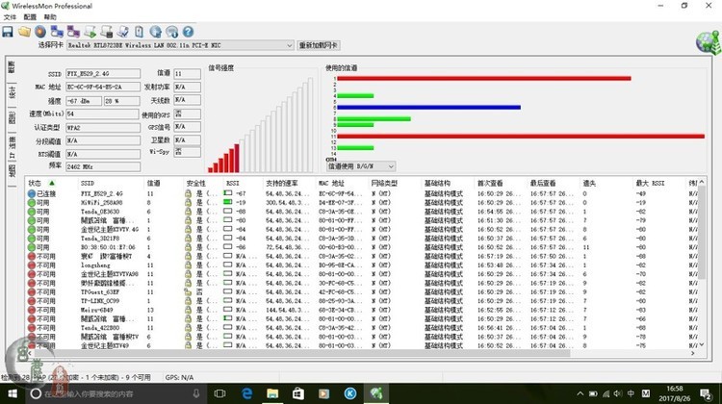Image resolution: width=722 pixels, height=404 pixels.
Task: Click the document with black printer icon
Action: point(106,32)
